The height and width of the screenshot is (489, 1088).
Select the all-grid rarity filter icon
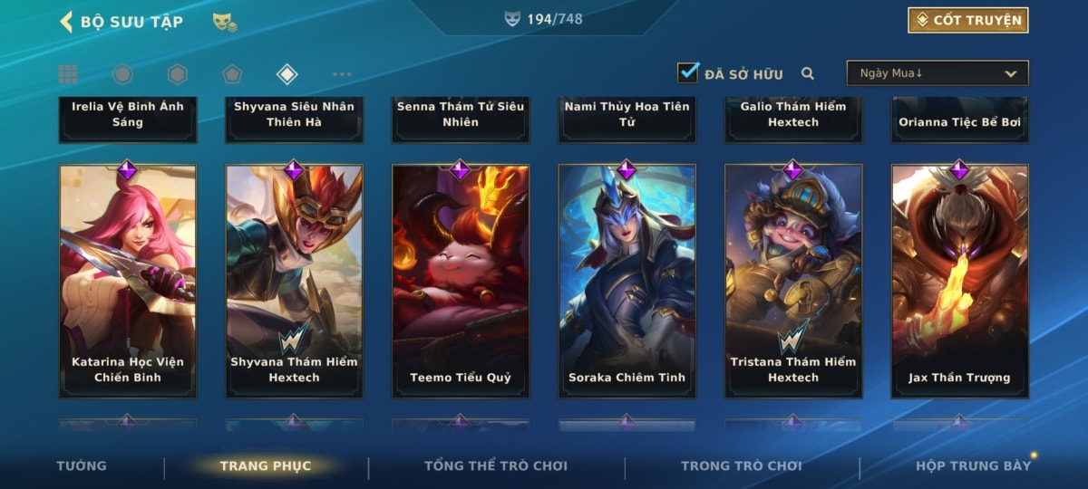point(68,74)
